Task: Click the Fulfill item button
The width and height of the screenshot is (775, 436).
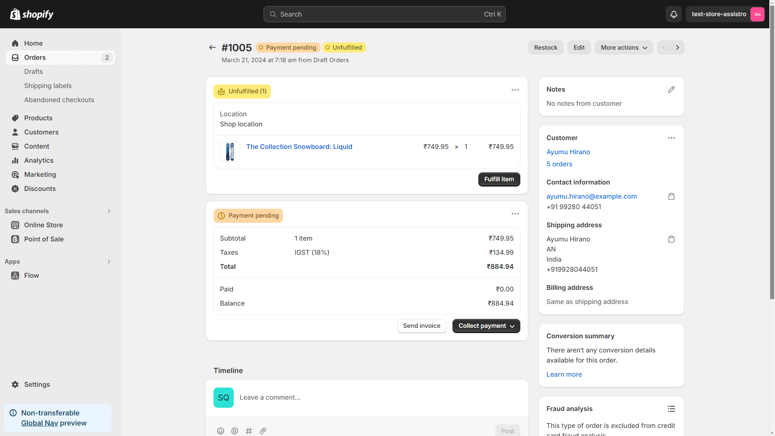Action: tap(499, 179)
